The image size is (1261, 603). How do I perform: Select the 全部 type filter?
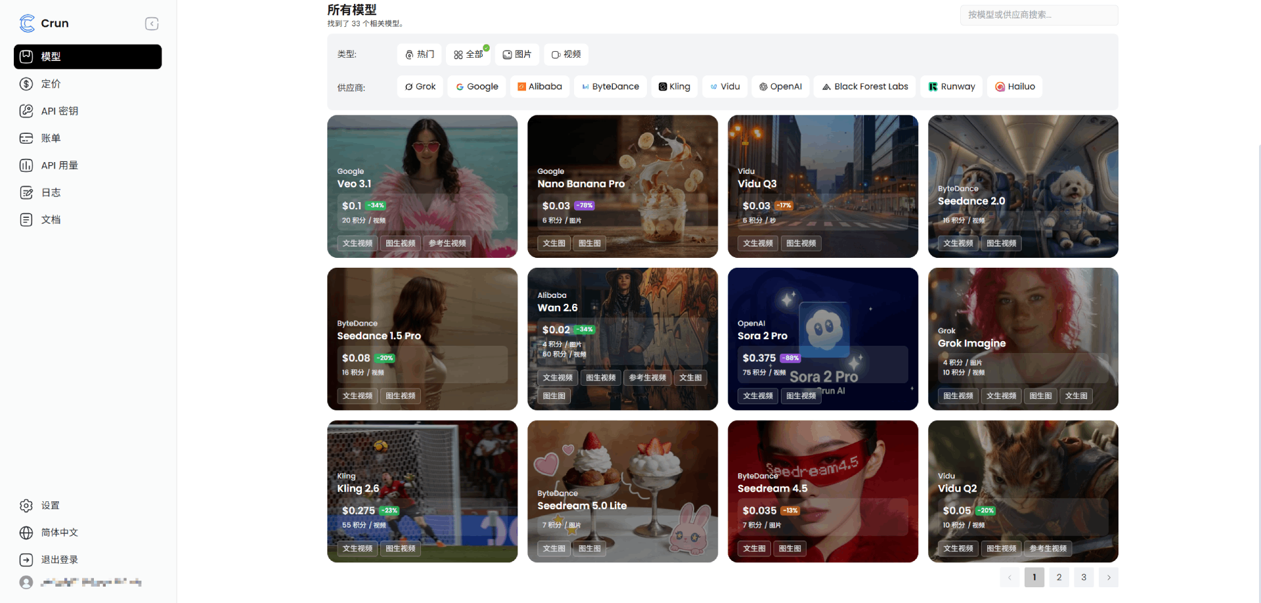coord(468,54)
